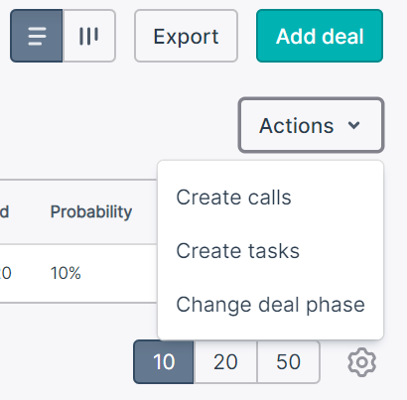Show 20 items per page
407x400 pixels.
pos(225,362)
